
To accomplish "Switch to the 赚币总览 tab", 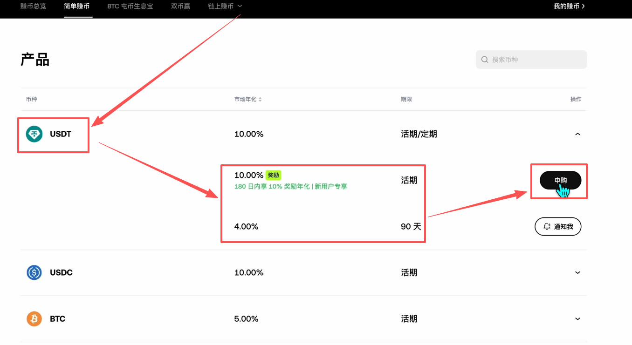I will 33,6.
